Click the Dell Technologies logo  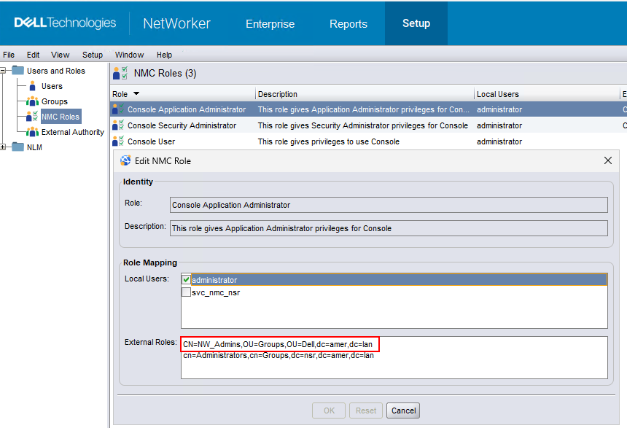[x=65, y=23]
